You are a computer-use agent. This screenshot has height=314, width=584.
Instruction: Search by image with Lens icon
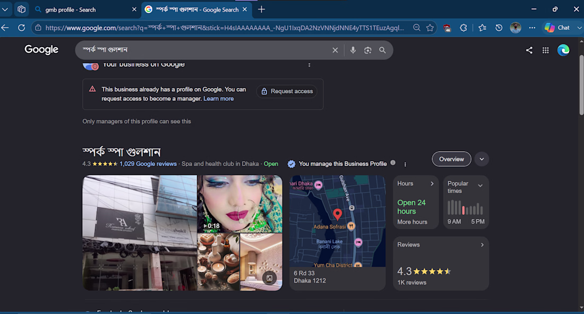[367, 50]
